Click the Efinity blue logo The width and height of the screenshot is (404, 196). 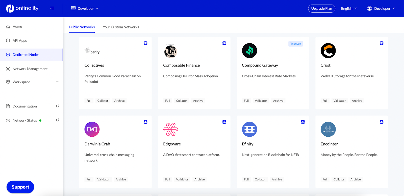tap(249, 129)
